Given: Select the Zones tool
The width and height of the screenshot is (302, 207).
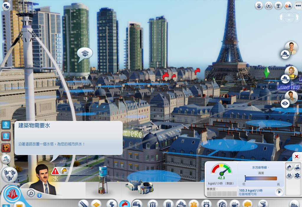Looking at the screenshot, I should 96,203.
